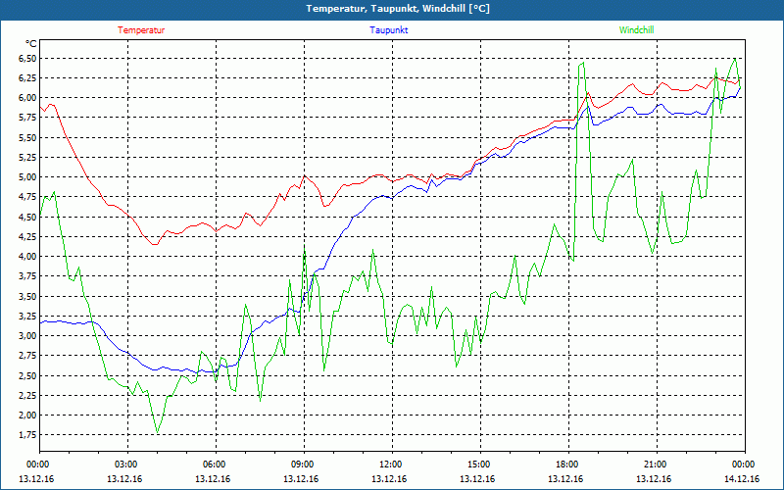Click the 4,50 y-axis value
This screenshot has height=490, width=784.
(28, 217)
